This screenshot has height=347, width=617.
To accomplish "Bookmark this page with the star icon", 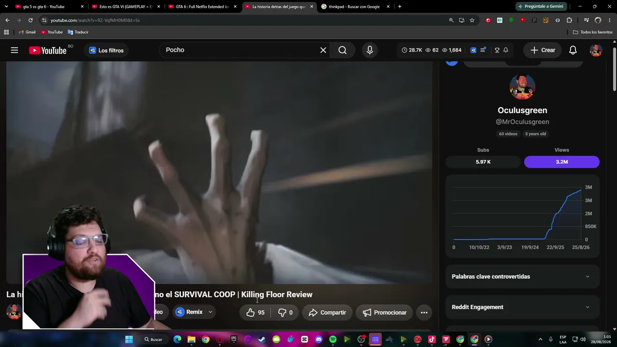I will click(472, 20).
